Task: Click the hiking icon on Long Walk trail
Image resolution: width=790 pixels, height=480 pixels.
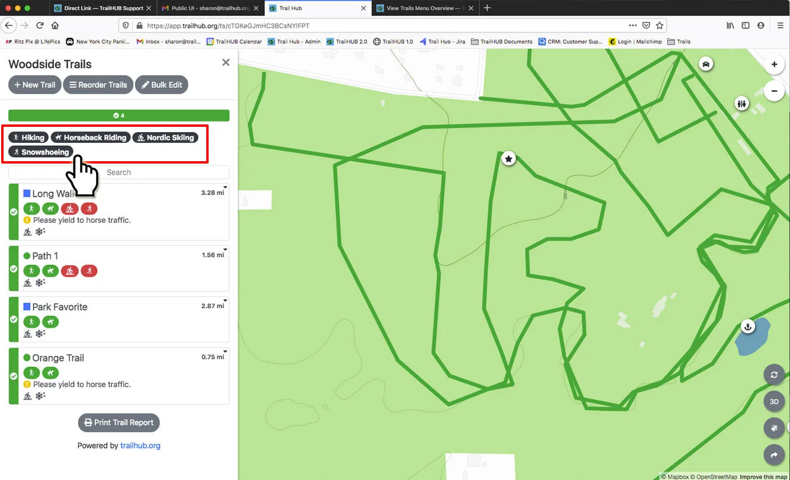Action: [32, 209]
